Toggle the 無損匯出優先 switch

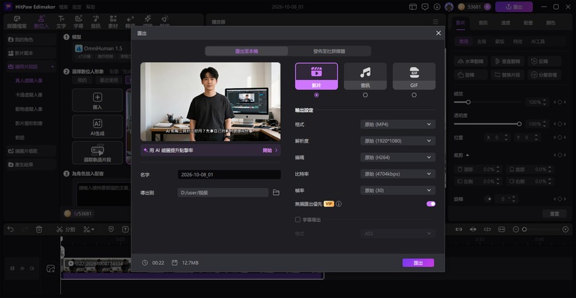431,204
